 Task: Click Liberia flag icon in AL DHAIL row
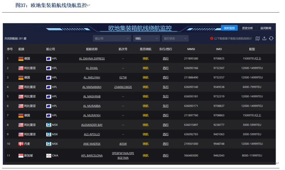pyautogui.click(x=21, y=68)
